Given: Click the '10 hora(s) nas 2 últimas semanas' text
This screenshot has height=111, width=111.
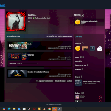Looking at the screenshot, I should tap(59, 36).
